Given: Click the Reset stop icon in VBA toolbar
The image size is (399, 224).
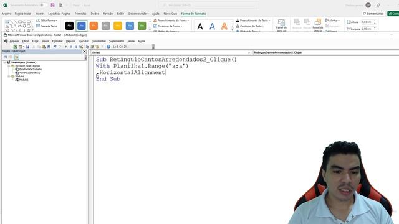Looking at the screenshot, I should tap(76, 47).
